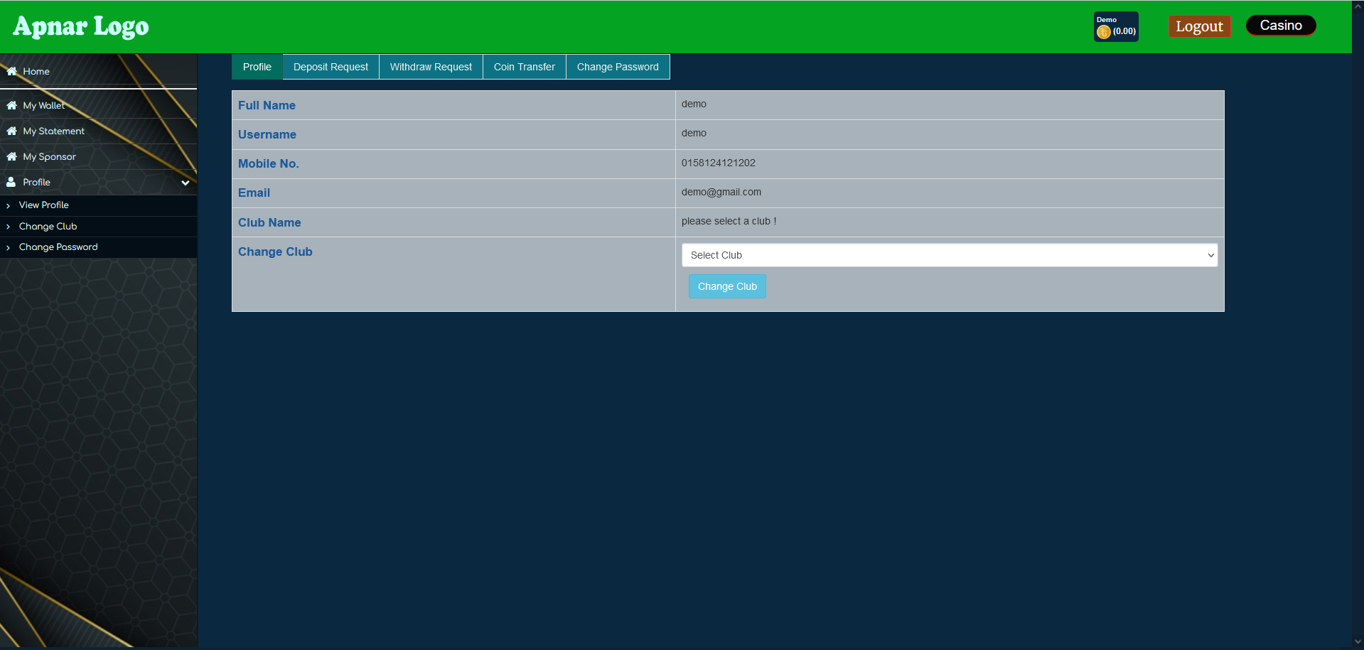The height and width of the screenshot is (650, 1364).
Task: Click the My Wallet sidebar icon
Action: click(x=11, y=105)
